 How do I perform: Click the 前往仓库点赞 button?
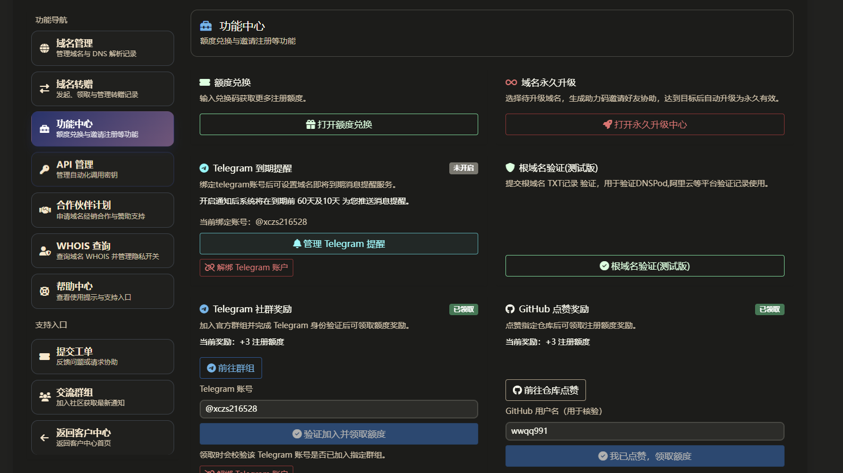(546, 390)
